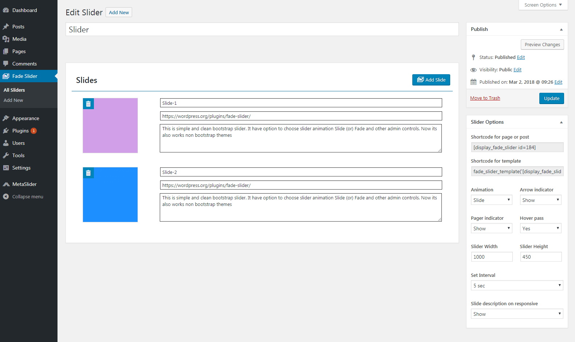Open Appearance from the sidebar
The height and width of the screenshot is (342, 575).
pos(25,119)
